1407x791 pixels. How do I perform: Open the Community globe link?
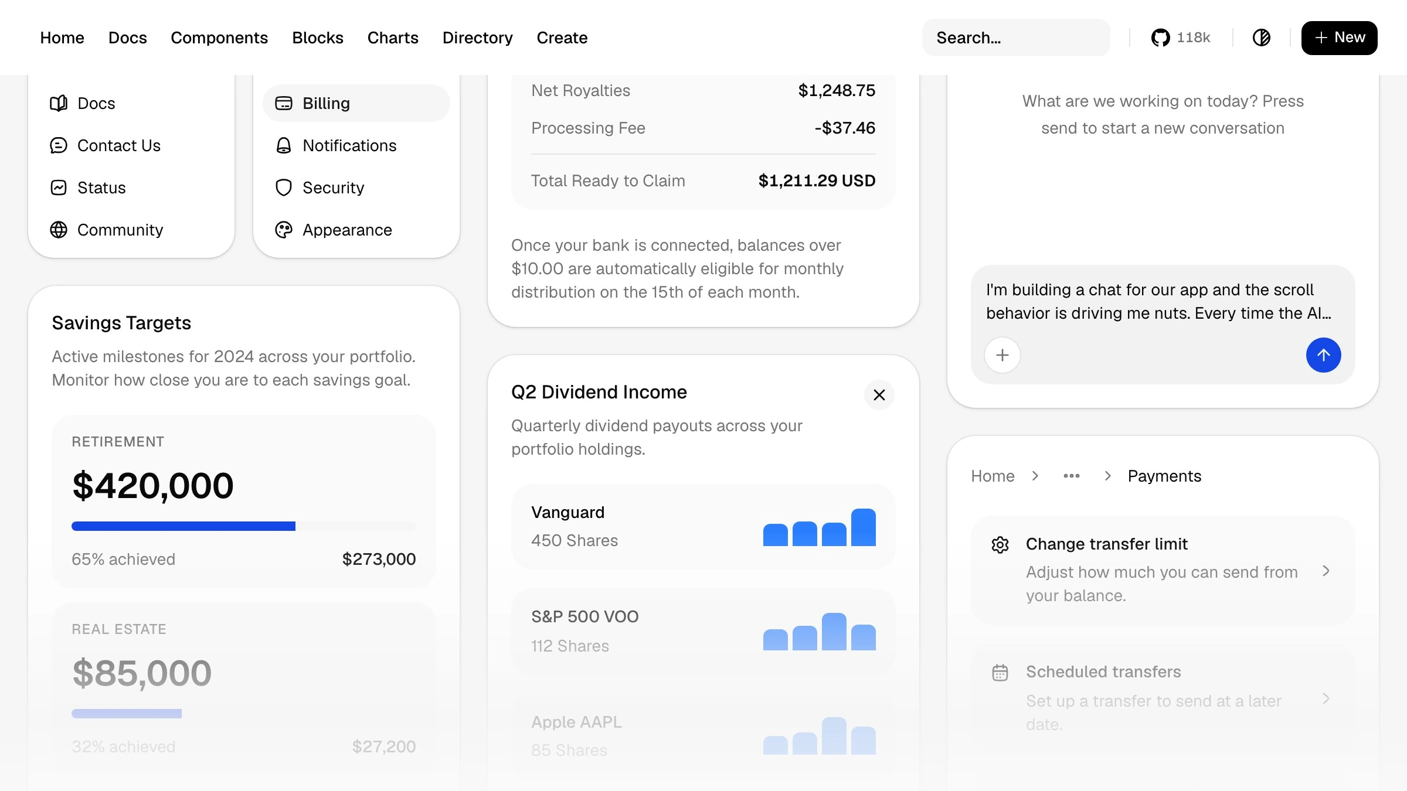coord(106,230)
